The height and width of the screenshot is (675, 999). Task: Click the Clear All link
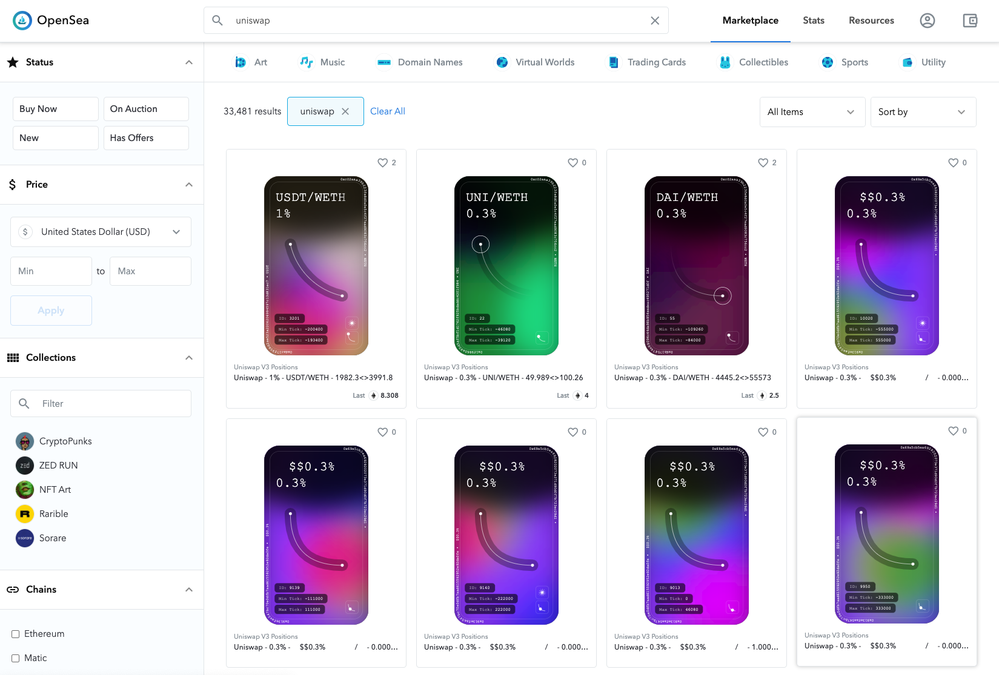coord(388,111)
